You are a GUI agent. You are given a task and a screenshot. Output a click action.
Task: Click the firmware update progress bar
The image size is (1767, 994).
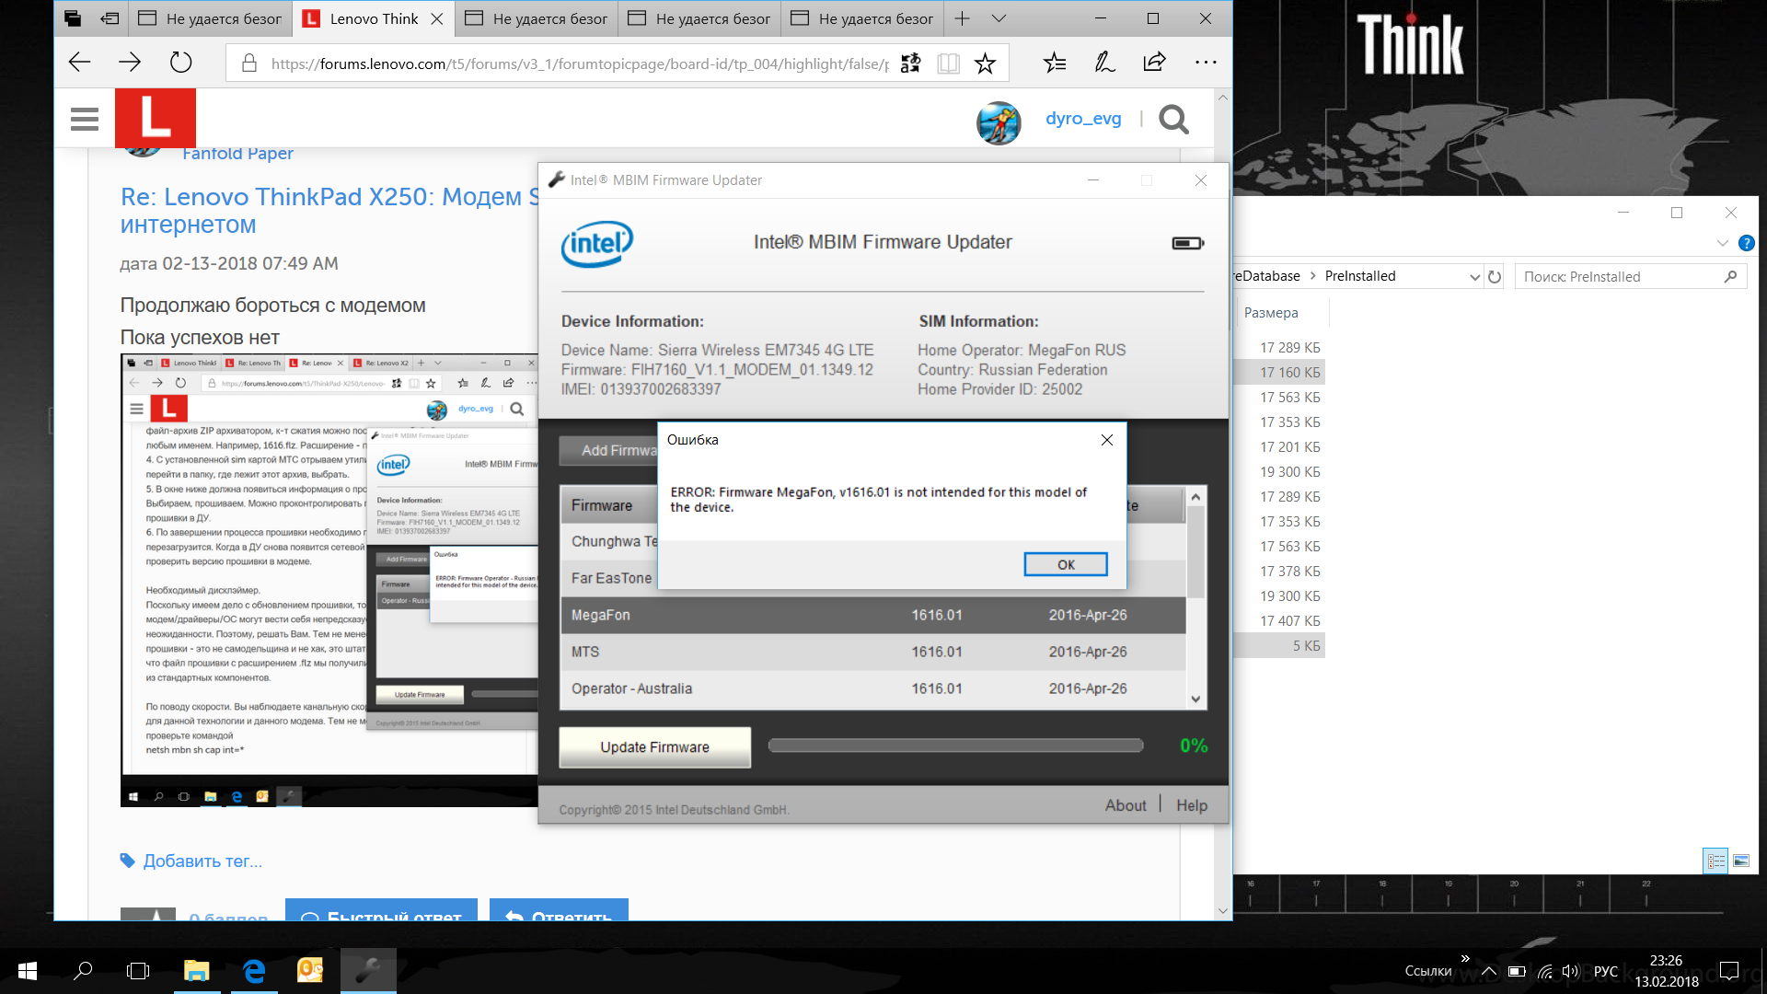pos(955,745)
